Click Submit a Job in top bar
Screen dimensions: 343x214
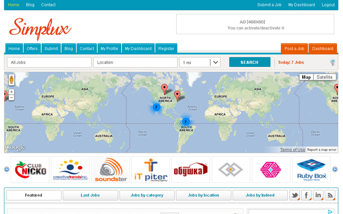[269, 5]
